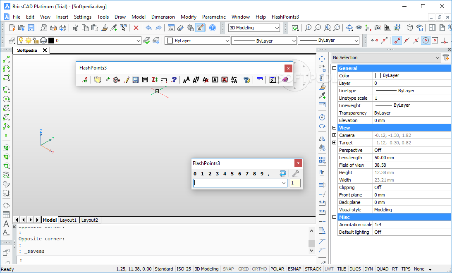452x273 pixels.
Task: Click the command history scrollbar down arrow
Action: click(311, 251)
